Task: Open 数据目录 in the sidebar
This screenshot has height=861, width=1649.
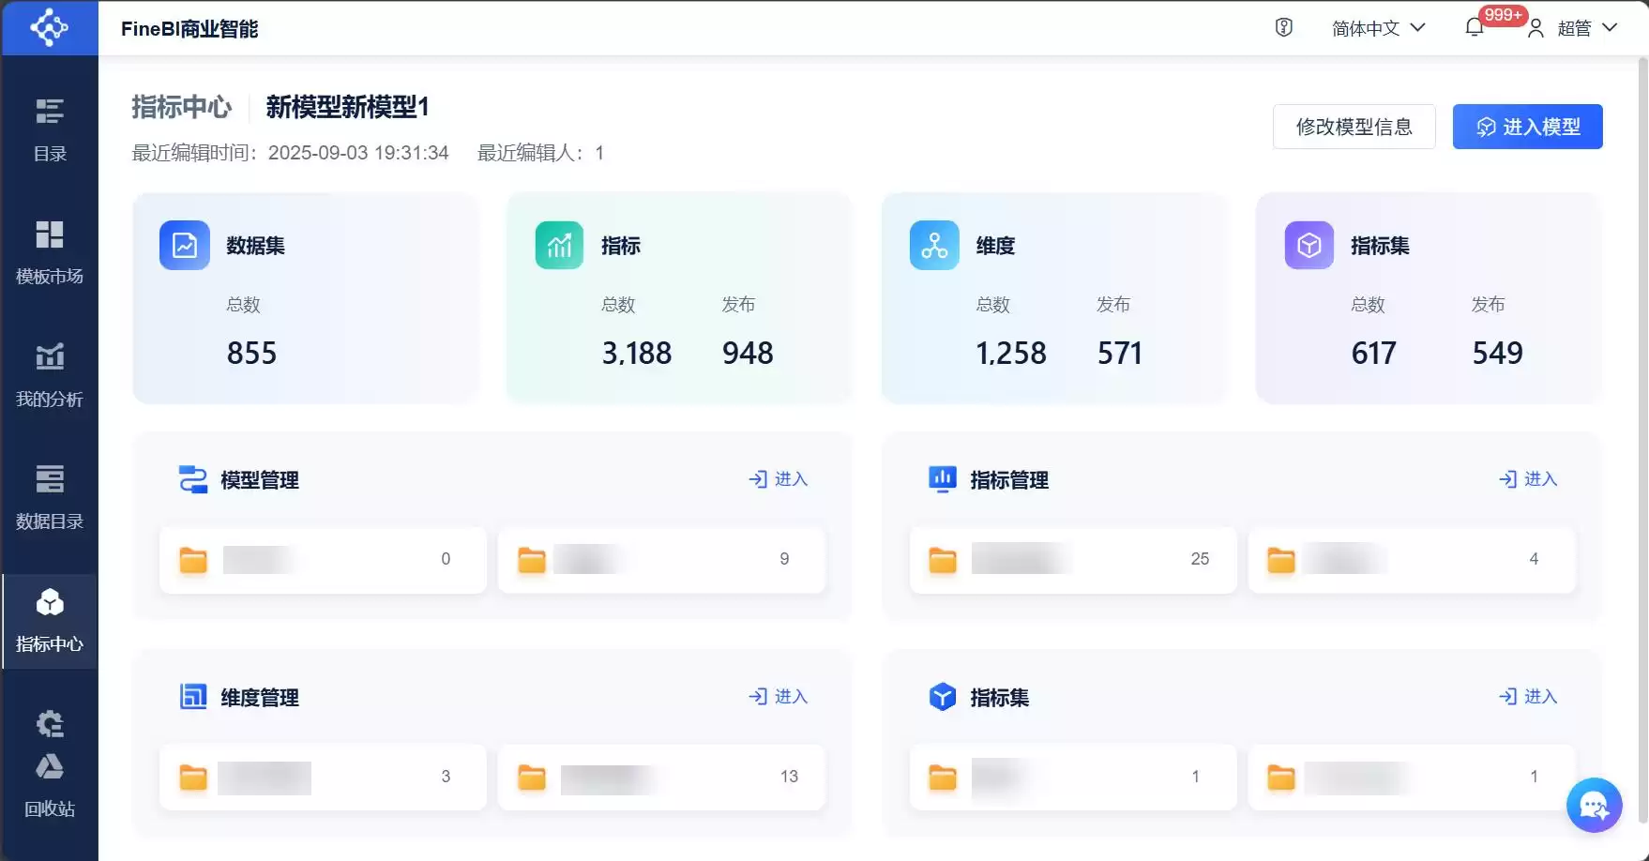Action: (x=50, y=497)
